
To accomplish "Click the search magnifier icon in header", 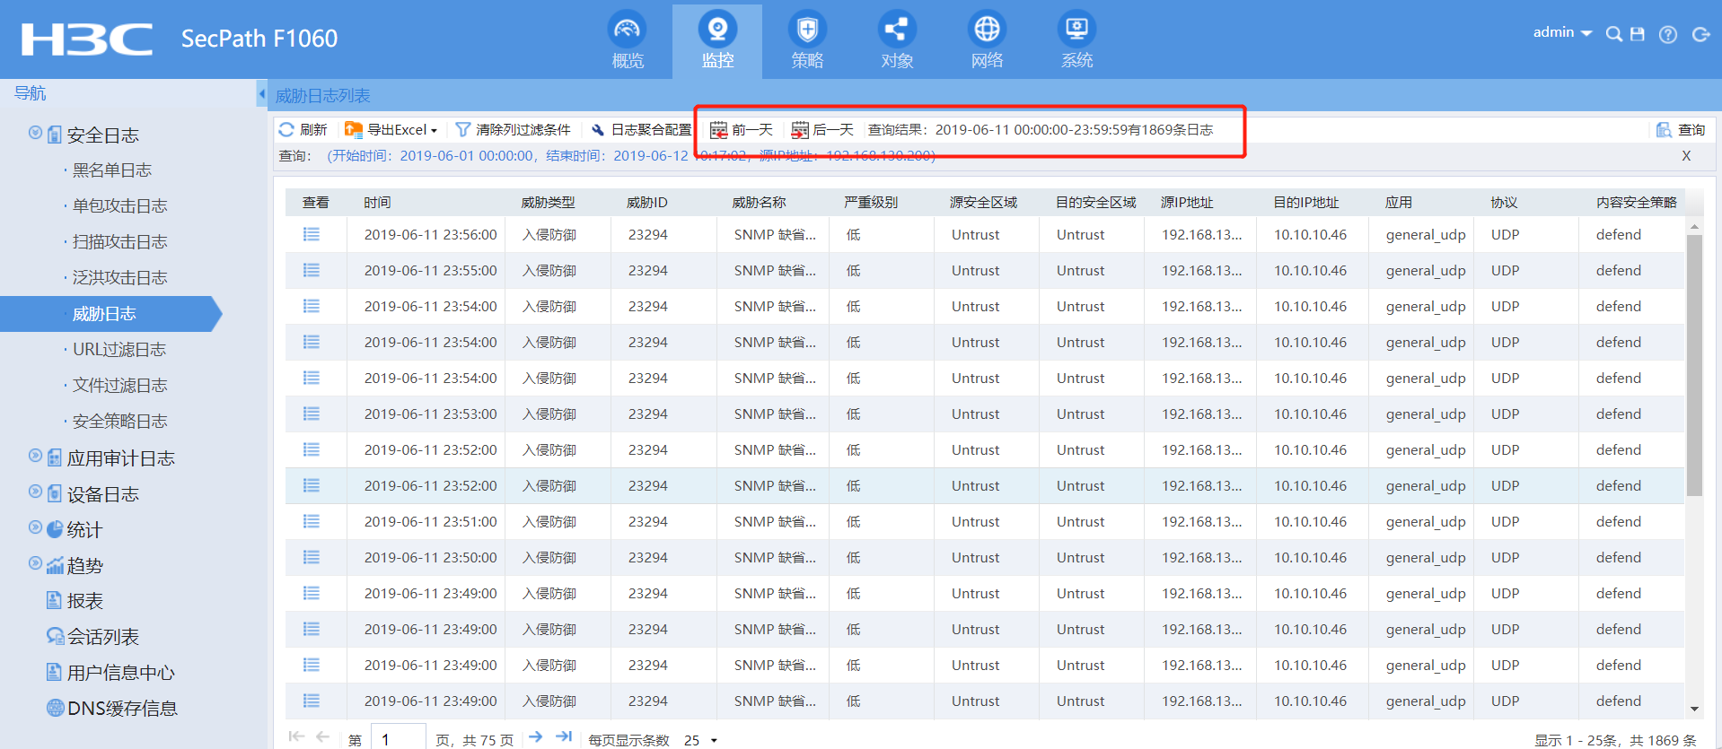I will (x=1613, y=34).
